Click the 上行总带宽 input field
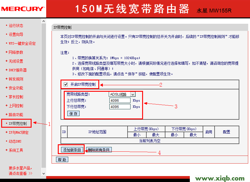The width and height of the screenshot is (250, 182). coord(120,100)
